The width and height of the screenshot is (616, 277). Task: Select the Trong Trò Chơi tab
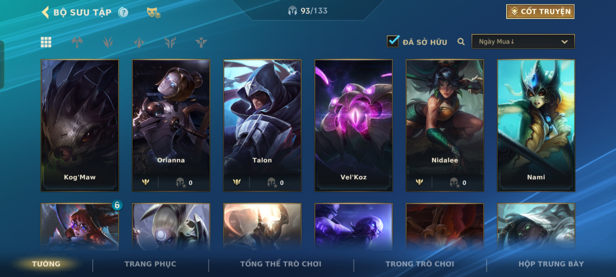coord(420,264)
